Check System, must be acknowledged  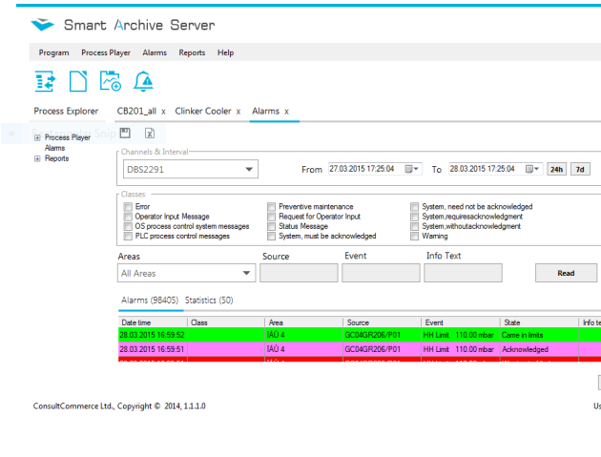pos(271,237)
